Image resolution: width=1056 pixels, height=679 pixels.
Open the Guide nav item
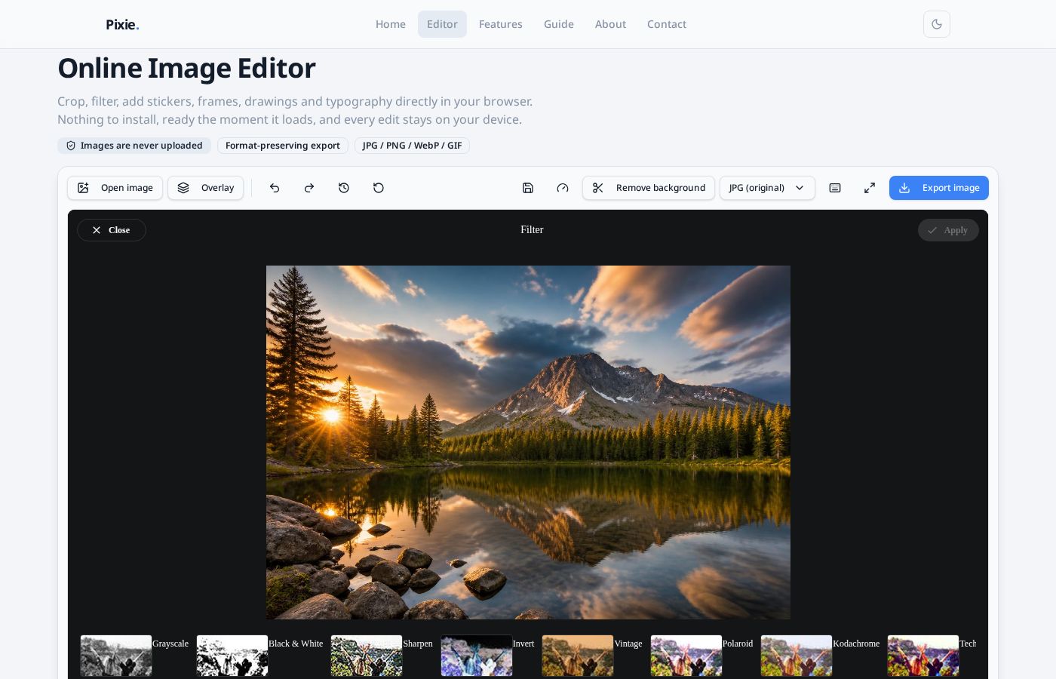point(559,24)
